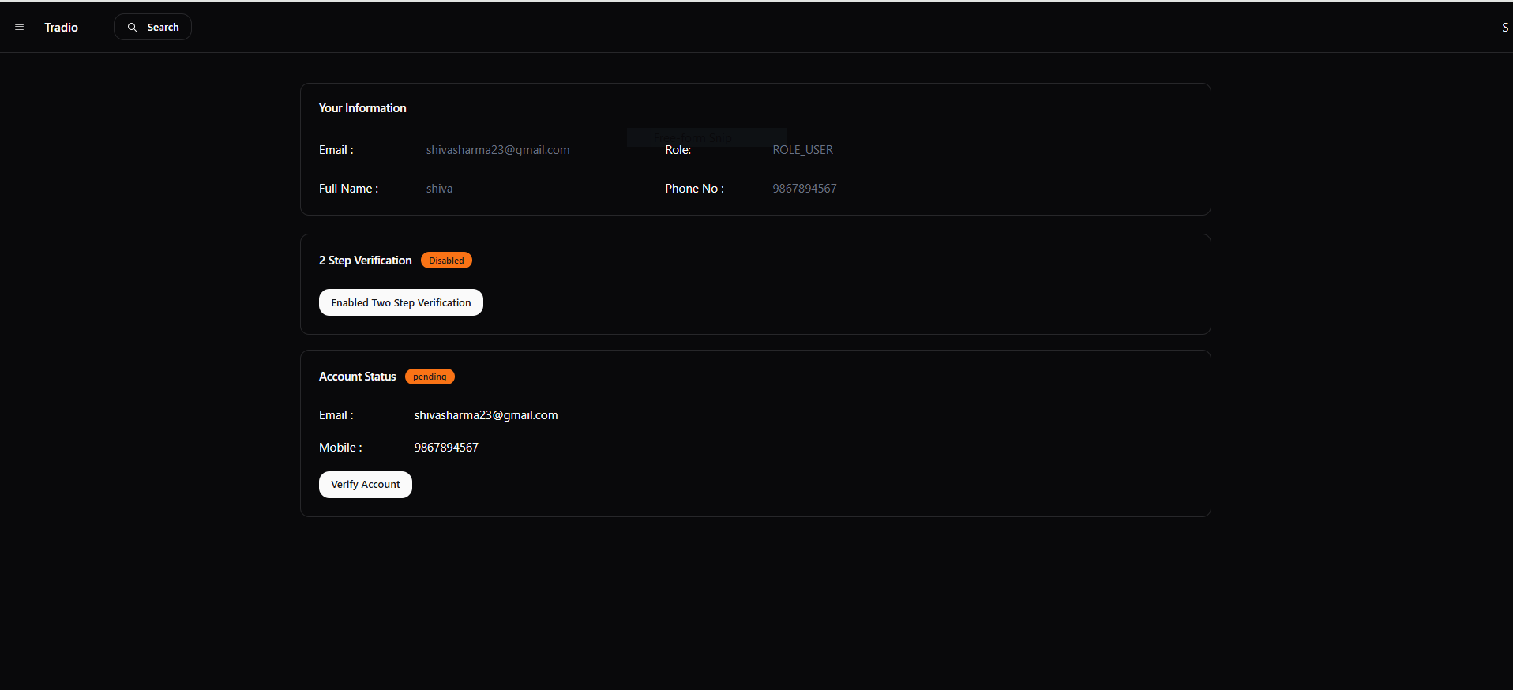
Task: Select the email in Your Information
Action: (497, 150)
